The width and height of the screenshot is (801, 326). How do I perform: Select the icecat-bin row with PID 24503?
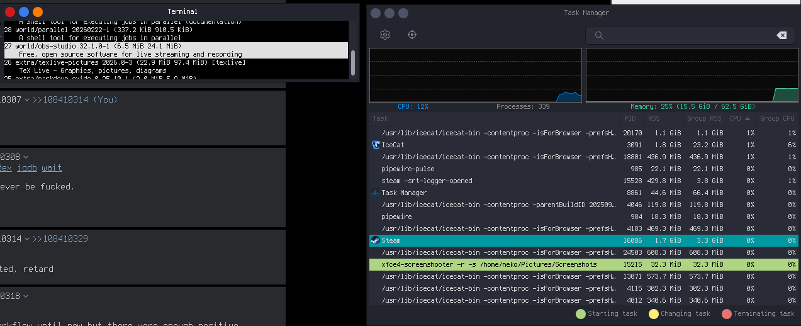[584, 252]
